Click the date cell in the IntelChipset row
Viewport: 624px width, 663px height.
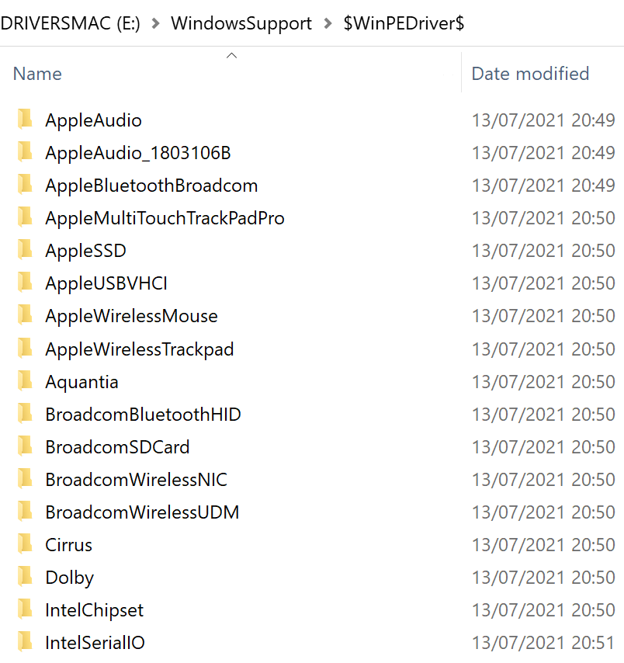[x=543, y=610]
